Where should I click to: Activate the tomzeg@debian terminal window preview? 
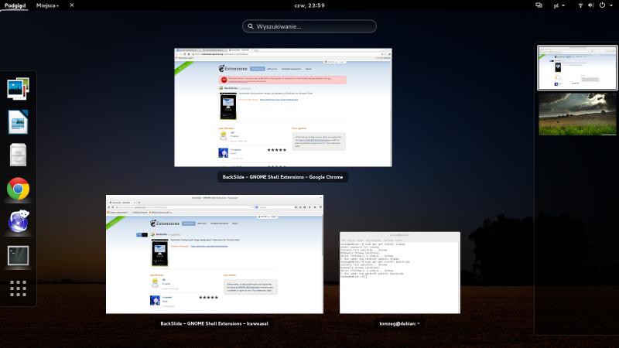400,272
